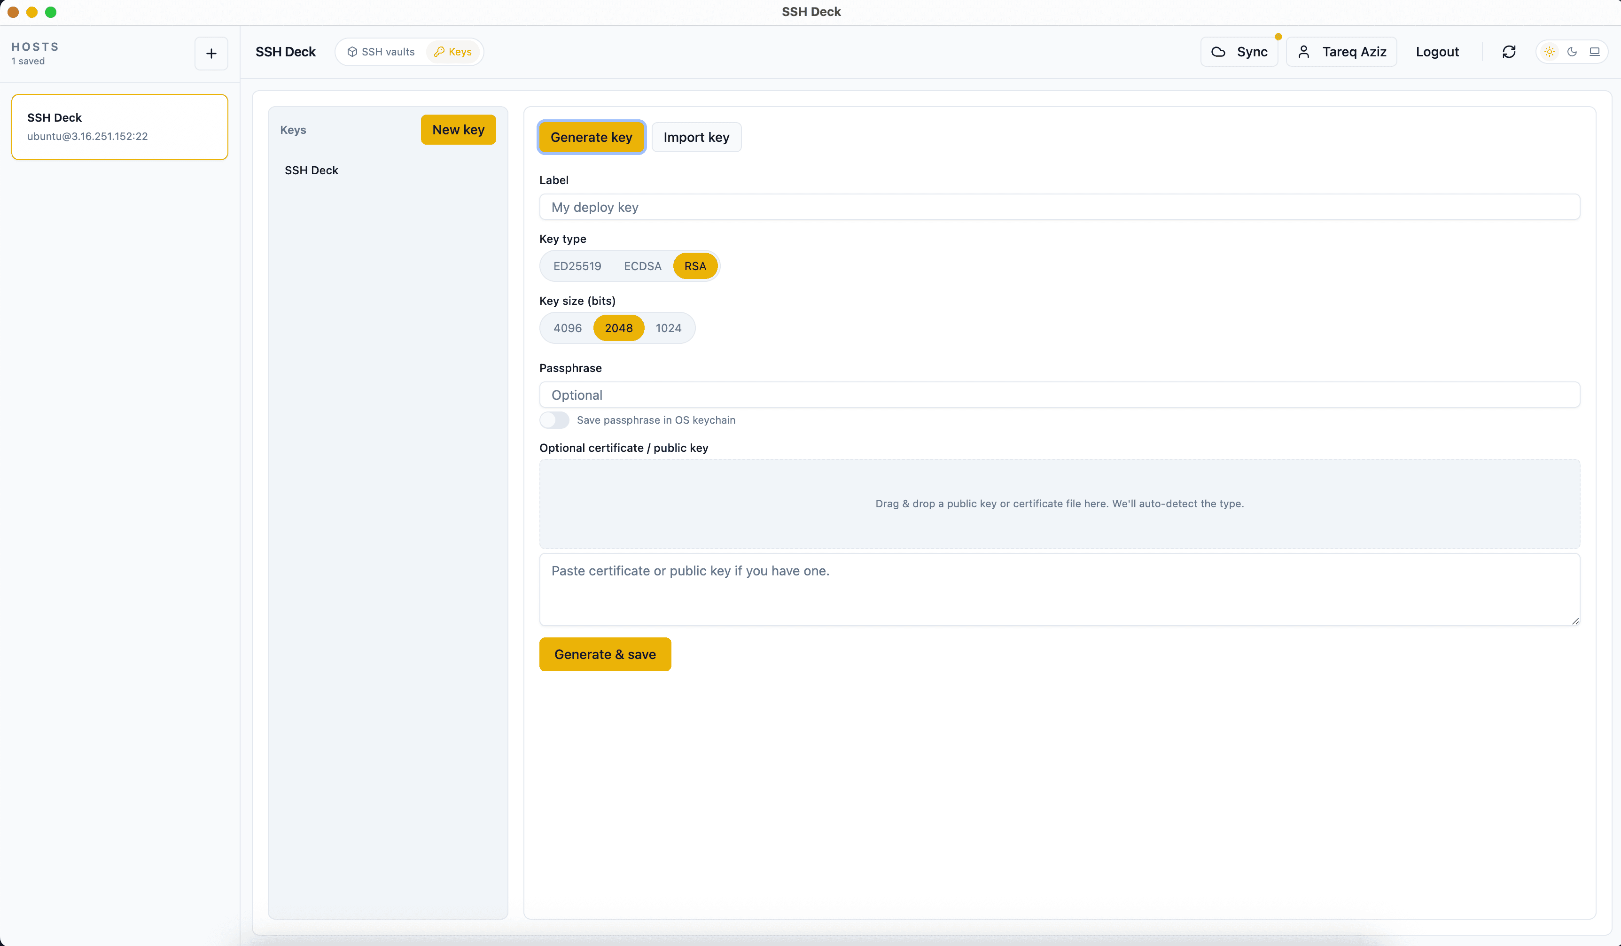
Task: Enable Save passphrase in OS keychain
Action: pos(554,420)
